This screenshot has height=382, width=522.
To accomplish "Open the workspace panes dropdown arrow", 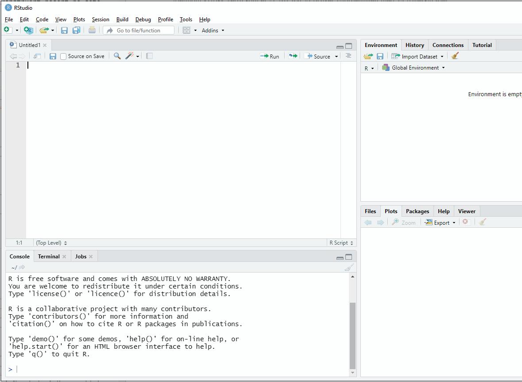I will (195, 30).
